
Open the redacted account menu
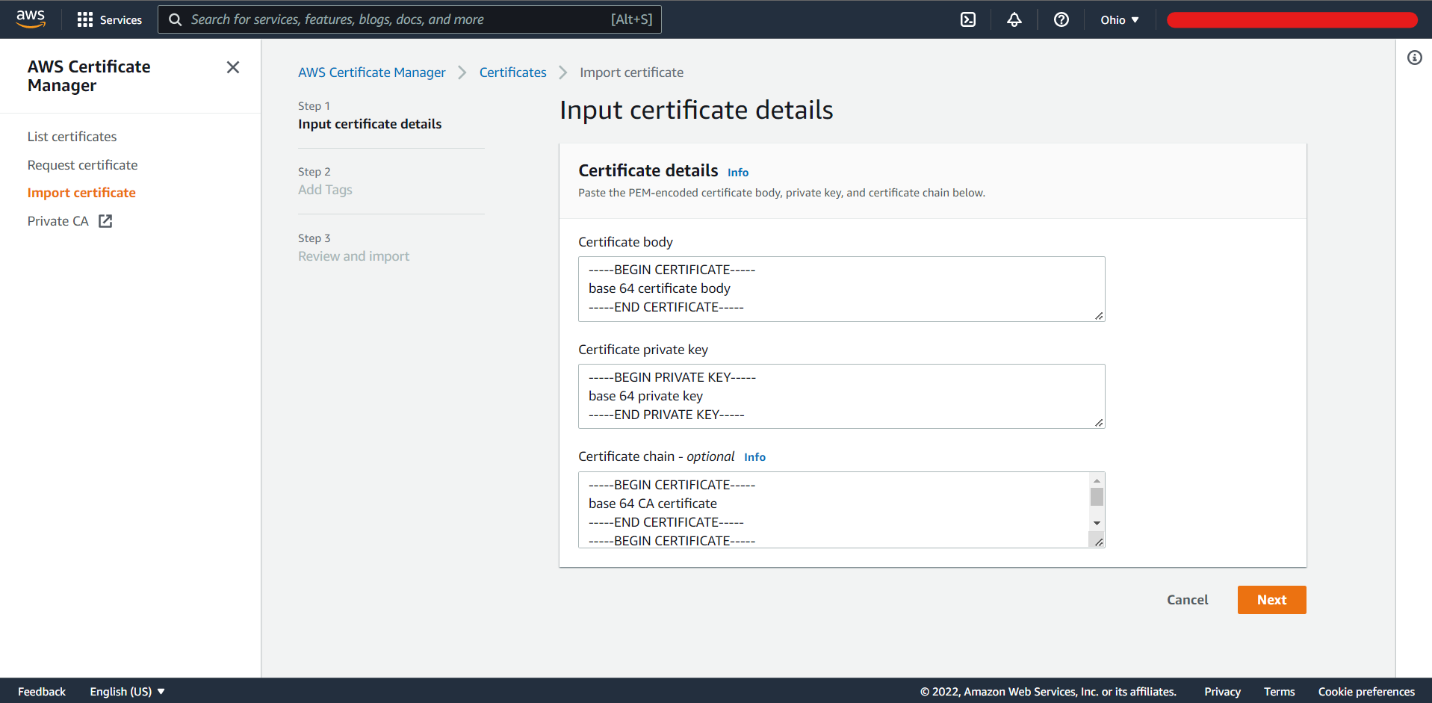1292,20
